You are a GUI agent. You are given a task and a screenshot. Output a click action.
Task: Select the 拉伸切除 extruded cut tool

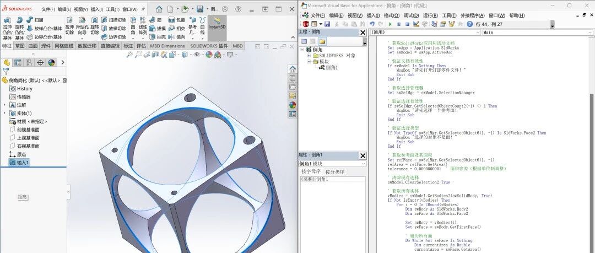(69, 26)
